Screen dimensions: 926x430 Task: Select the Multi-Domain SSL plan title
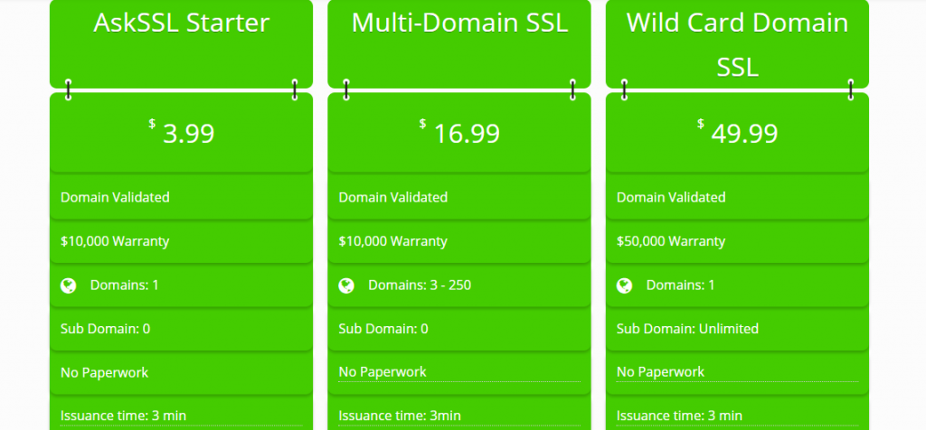(459, 23)
